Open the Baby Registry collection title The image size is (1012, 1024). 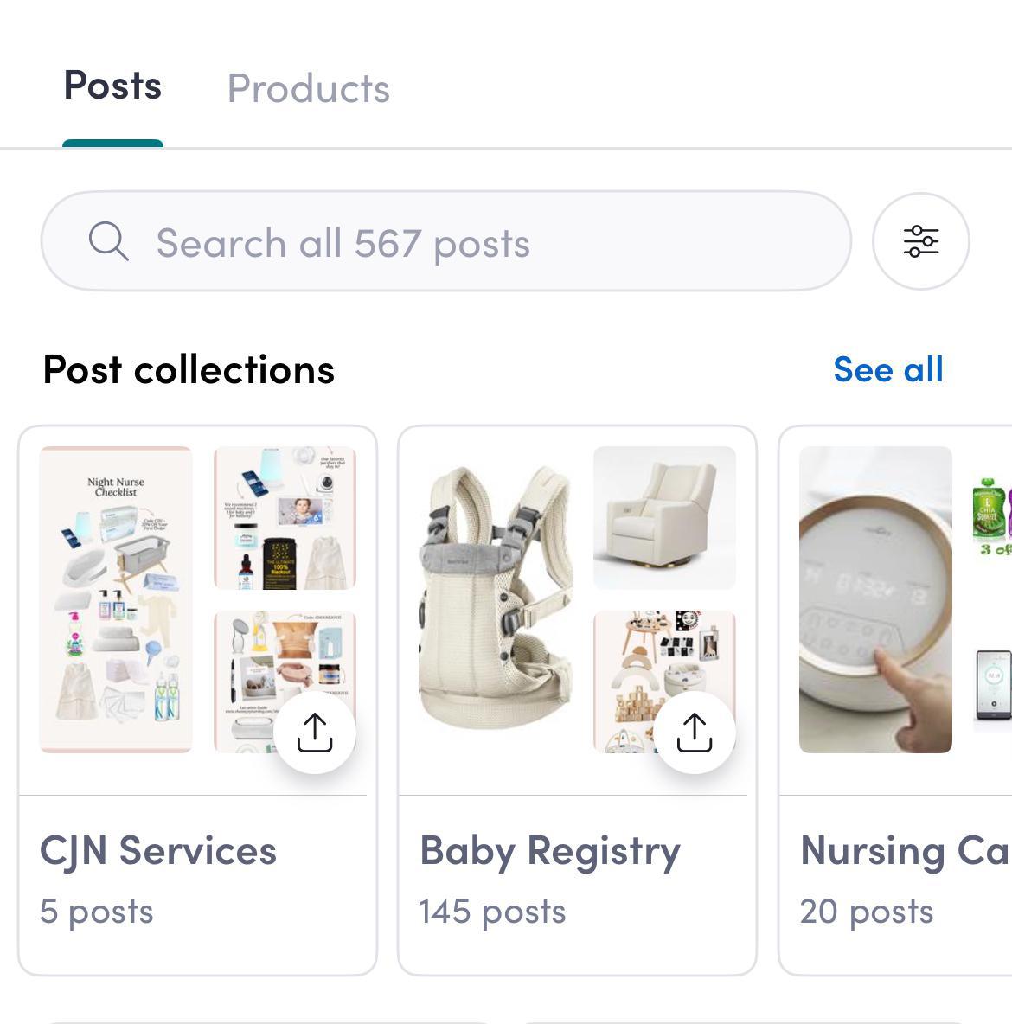click(550, 850)
